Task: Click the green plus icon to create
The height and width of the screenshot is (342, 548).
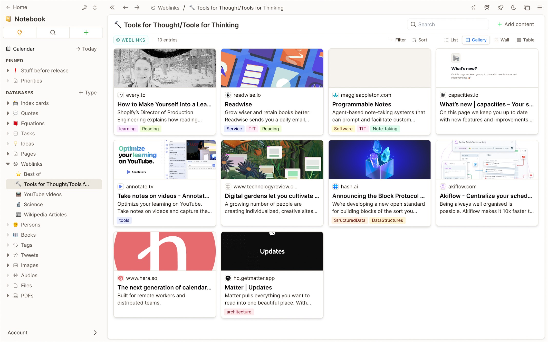Action: [86, 32]
